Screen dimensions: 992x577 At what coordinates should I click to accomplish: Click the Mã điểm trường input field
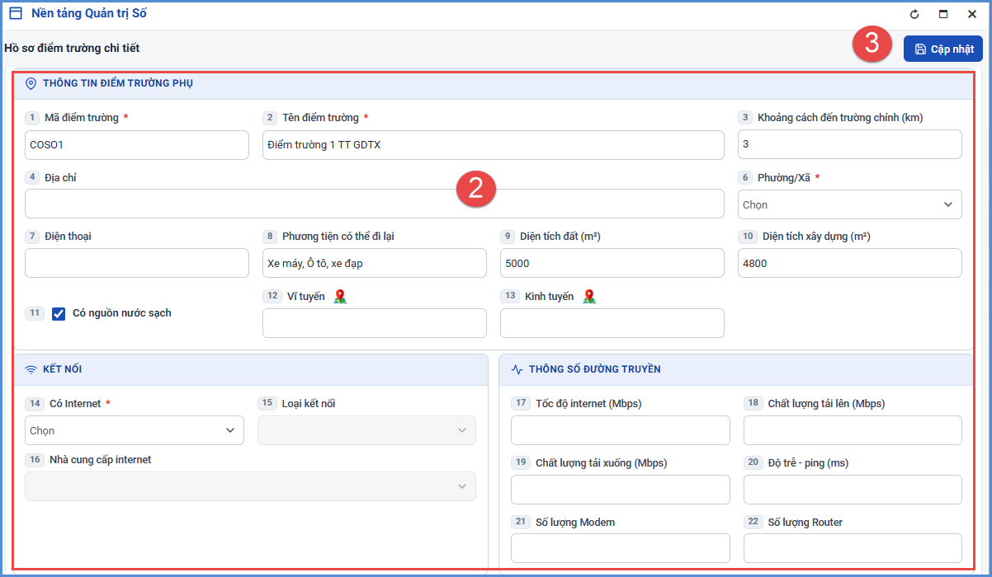coord(137,145)
